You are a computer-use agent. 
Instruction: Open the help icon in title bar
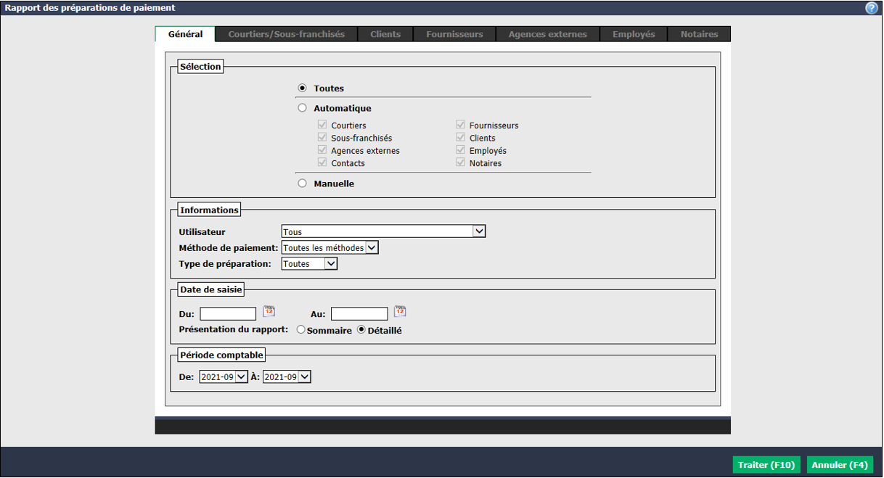coord(872,8)
